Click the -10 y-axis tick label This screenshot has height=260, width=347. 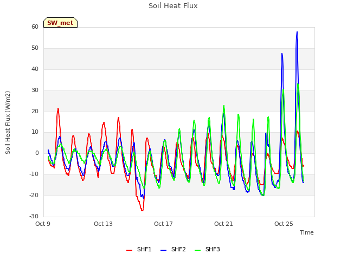tap(34, 174)
